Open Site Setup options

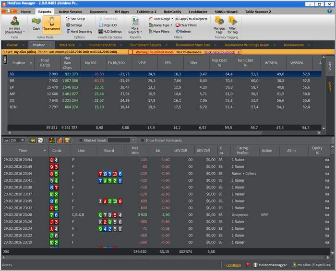click(75, 19)
